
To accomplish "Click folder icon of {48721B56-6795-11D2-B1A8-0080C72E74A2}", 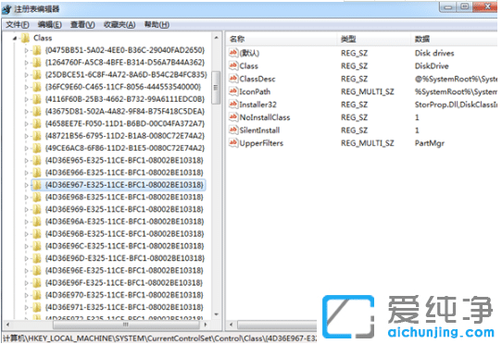I will tap(37, 136).
